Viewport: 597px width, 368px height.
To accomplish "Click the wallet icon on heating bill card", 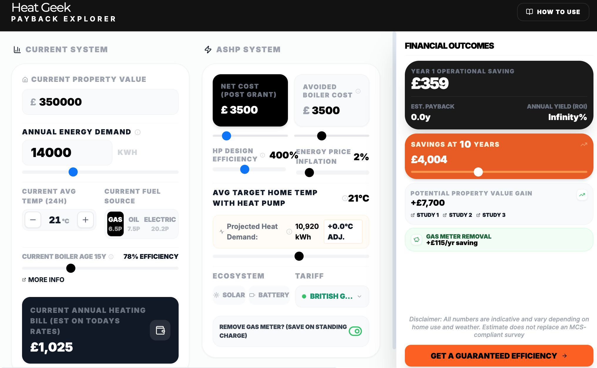I will [160, 330].
